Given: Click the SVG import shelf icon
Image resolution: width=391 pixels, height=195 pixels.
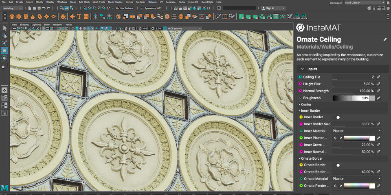Looking at the screenshot, I should [86, 17].
